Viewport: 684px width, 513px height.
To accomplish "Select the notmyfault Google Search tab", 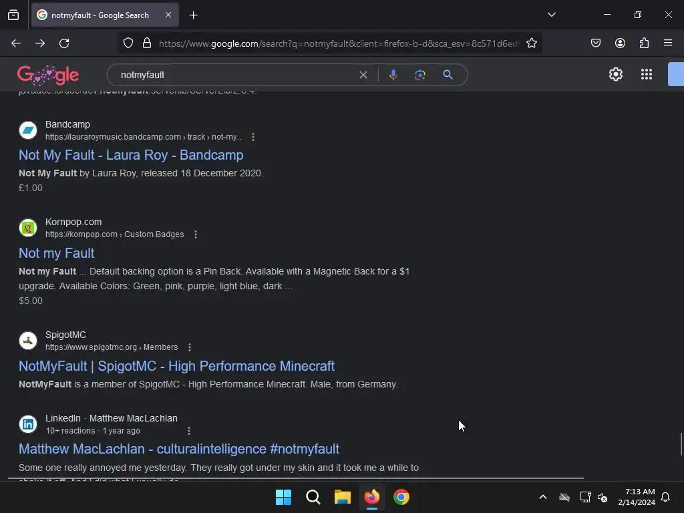I will (x=105, y=15).
